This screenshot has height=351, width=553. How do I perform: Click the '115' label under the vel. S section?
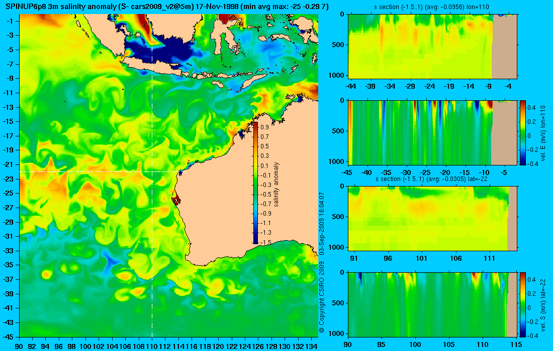click(517, 344)
